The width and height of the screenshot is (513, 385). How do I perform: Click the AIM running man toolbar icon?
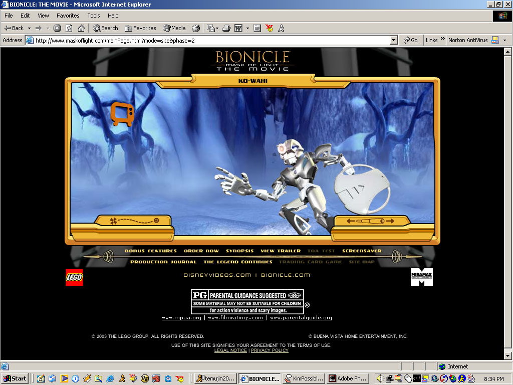point(281,28)
